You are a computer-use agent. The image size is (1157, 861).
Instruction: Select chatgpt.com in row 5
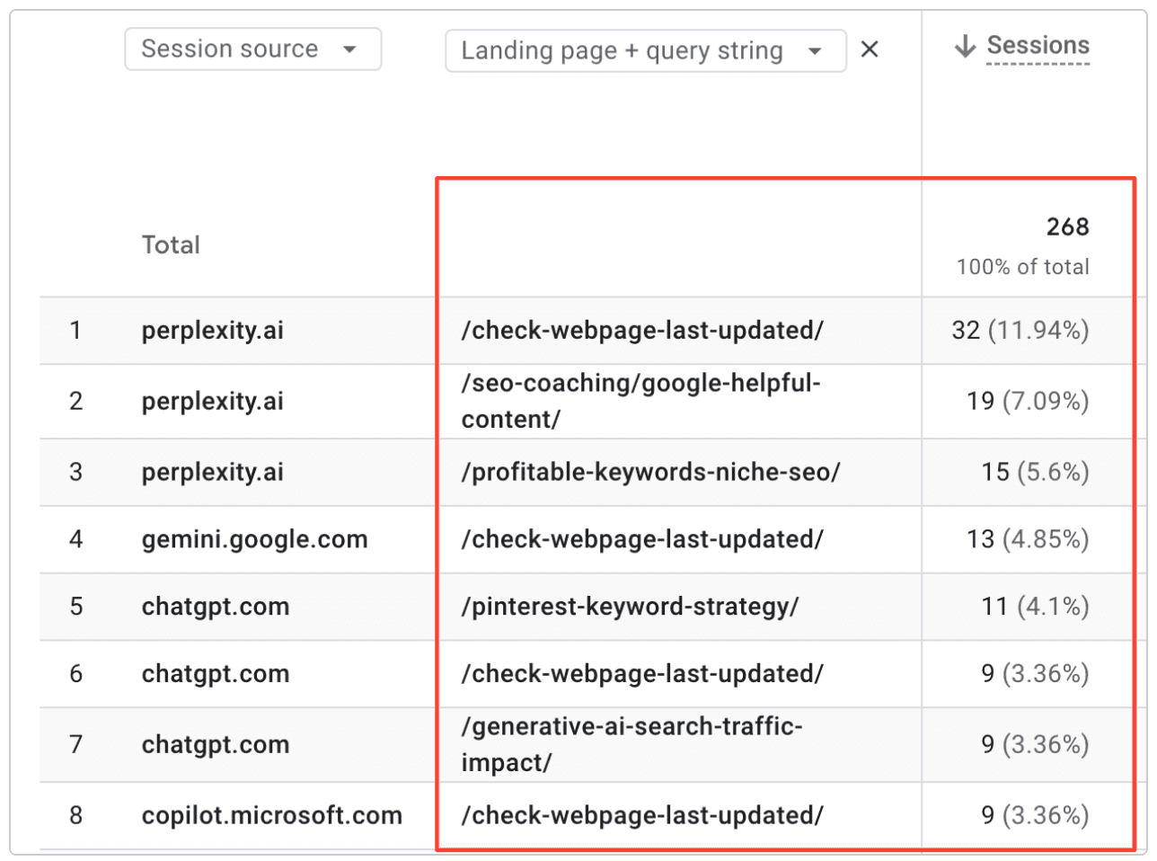click(216, 607)
